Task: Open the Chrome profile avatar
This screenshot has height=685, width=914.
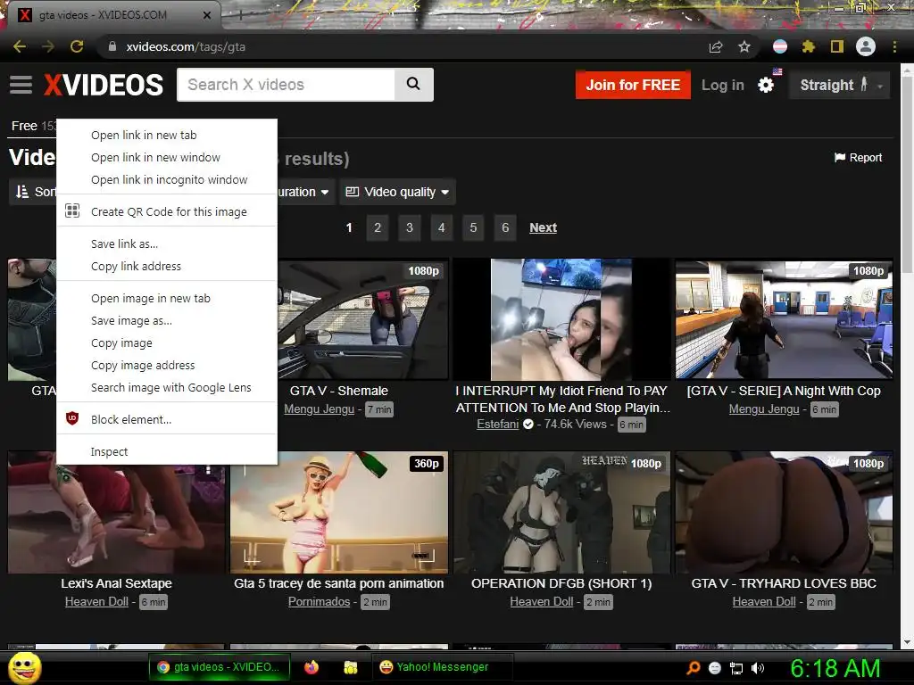Action: point(866,46)
